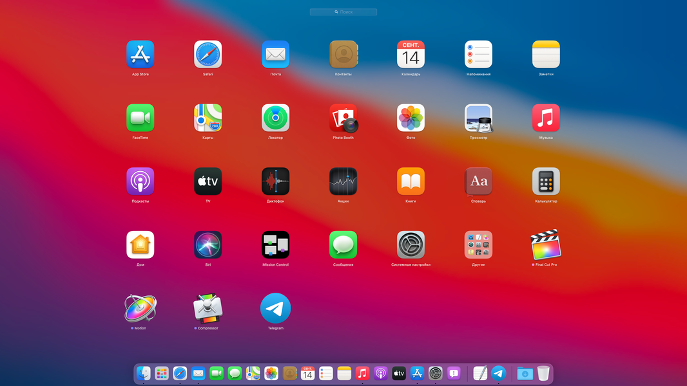Viewport: 687px width, 386px height.
Task: Launch the Книги app
Action: pyautogui.click(x=411, y=181)
